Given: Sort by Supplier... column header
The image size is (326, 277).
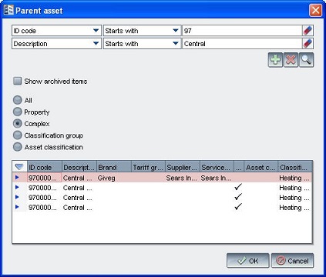Looking at the screenshot, I should (x=183, y=167).
